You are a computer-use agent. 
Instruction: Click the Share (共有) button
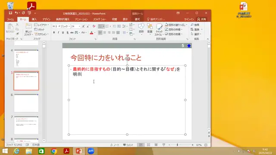pos(201,19)
